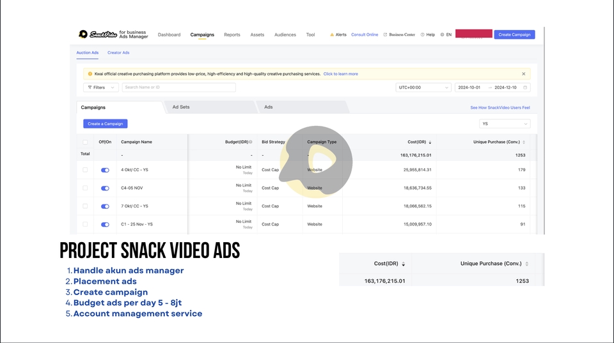Click the info icon beside Budget(IDR)
This screenshot has width=614, height=343.
coord(251,142)
